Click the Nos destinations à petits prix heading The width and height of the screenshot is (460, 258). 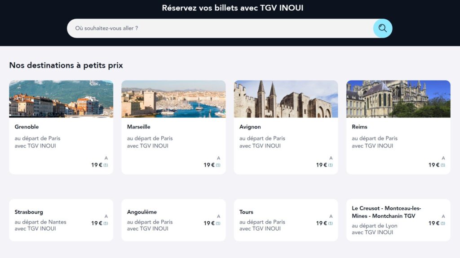tap(66, 65)
